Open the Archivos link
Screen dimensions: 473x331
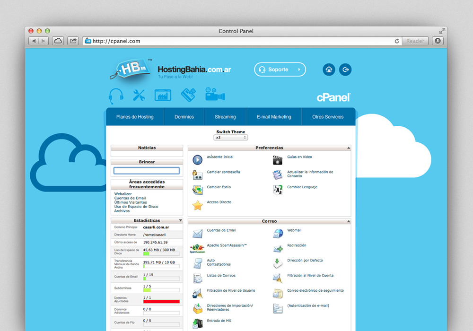122,211
